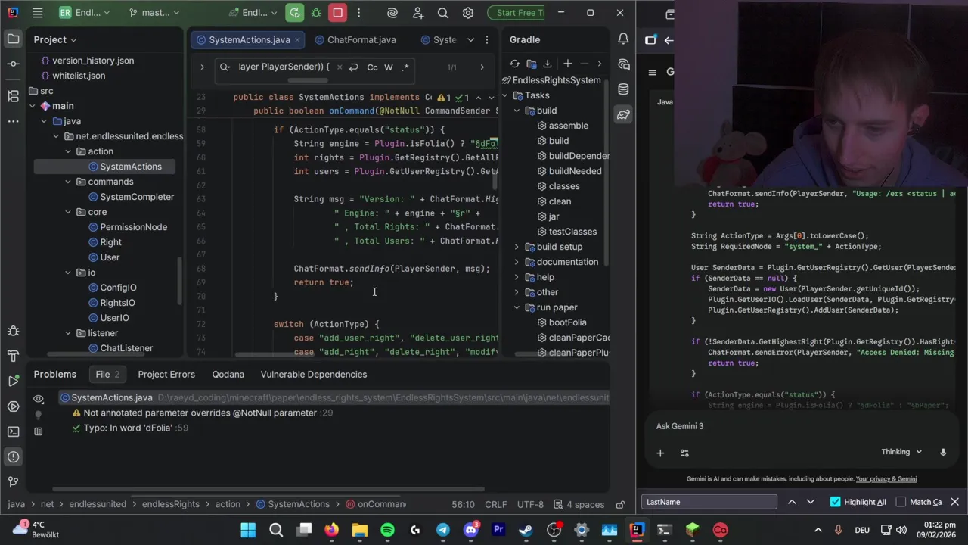Click the plus icon in Gradle toolbar
This screenshot has height=545, width=968.
pos(567,64)
